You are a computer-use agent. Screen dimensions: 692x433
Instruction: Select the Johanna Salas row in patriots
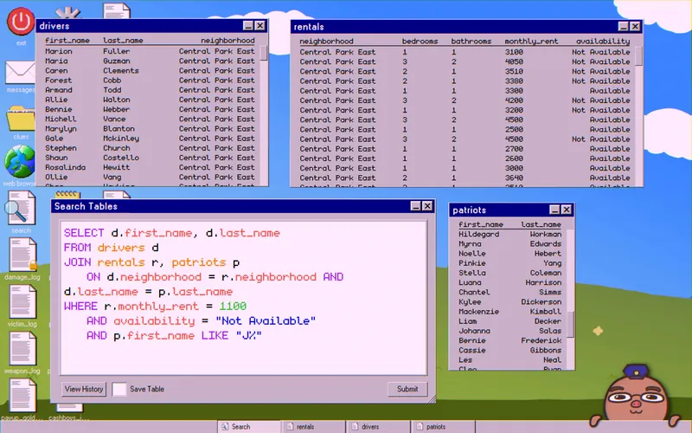pos(509,331)
